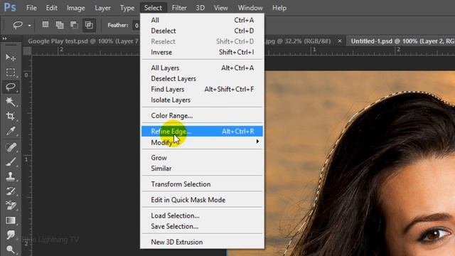Open Save Selection dialog
The image size is (455, 256).
202,226
